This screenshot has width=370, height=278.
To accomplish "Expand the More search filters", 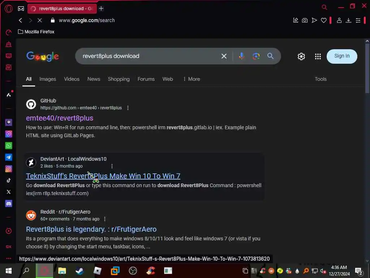I will pos(192,79).
